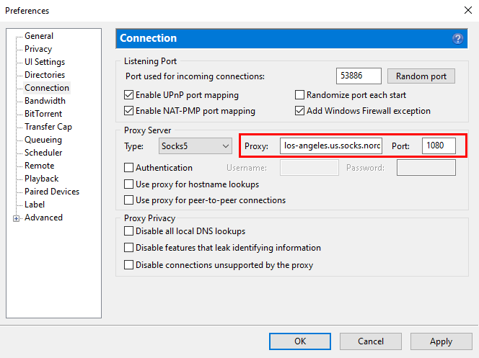The width and height of the screenshot is (479, 358).
Task: Open the Bandwidth settings page
Action: pyautogui.click(x=45, y=101)
